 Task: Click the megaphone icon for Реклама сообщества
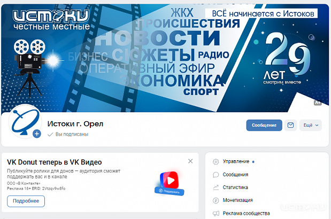(x=215, y=214)
